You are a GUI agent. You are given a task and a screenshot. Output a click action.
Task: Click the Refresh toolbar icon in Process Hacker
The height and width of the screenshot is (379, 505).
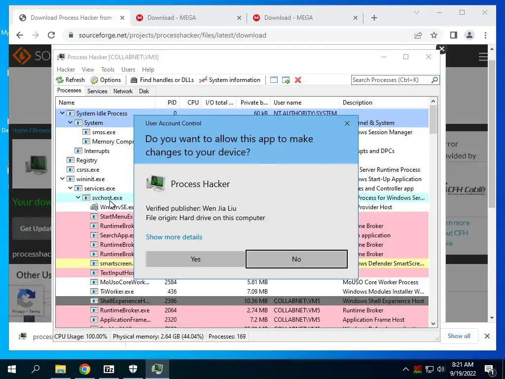60,80
